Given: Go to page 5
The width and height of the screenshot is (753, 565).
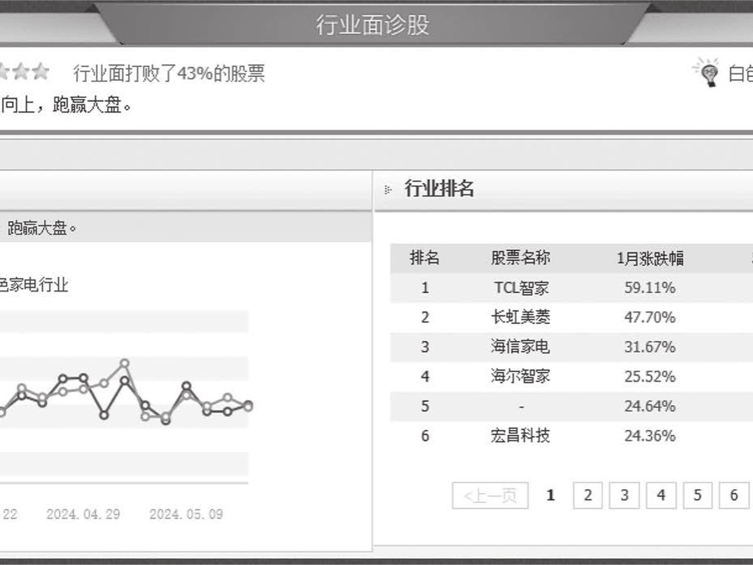Looking at the screenshot, I should [x=697, y=495].
